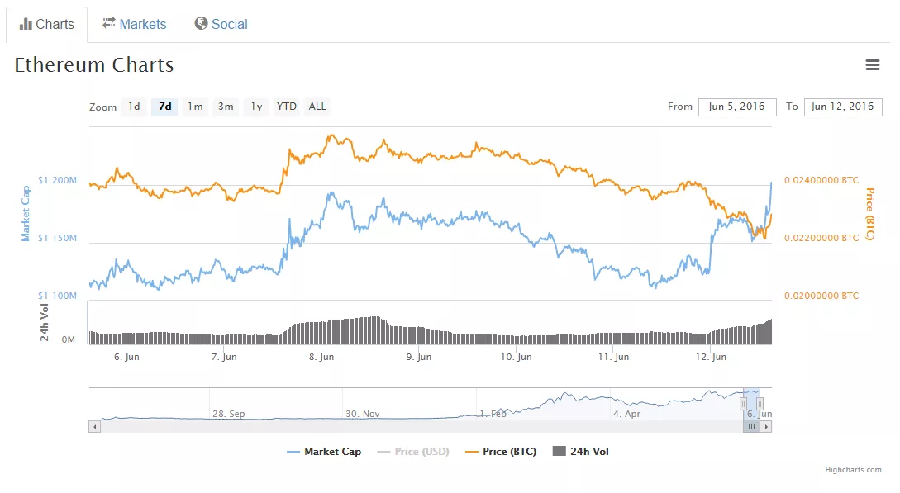Click the exchange arrows icon beside Markets

[x=109, y=23]
